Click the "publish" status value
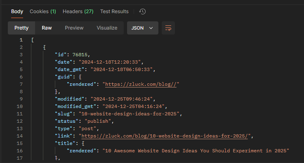Image resolution: width=304 pixels, height=163 pixels. point(98,121)
